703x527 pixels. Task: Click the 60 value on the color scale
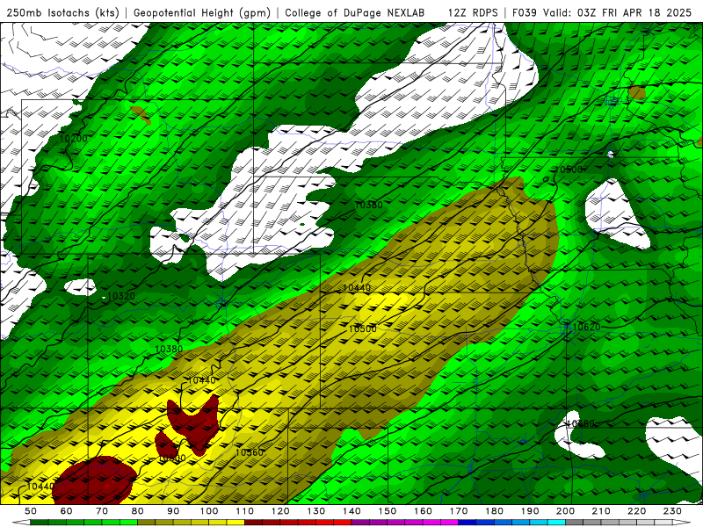(x=66, y=511)
